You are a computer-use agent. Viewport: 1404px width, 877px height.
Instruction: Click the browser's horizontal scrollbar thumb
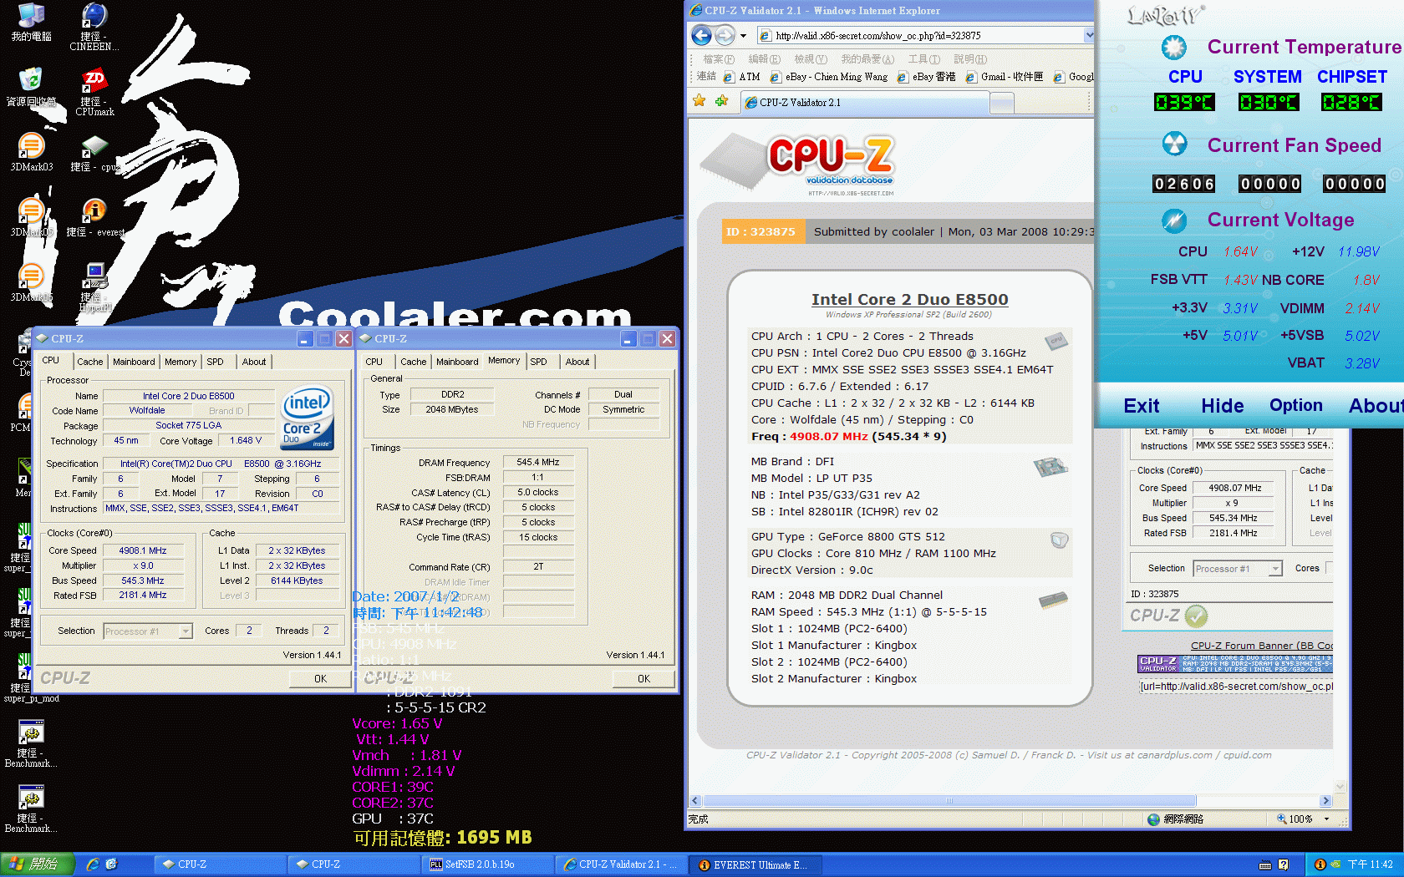pos(949,800)
